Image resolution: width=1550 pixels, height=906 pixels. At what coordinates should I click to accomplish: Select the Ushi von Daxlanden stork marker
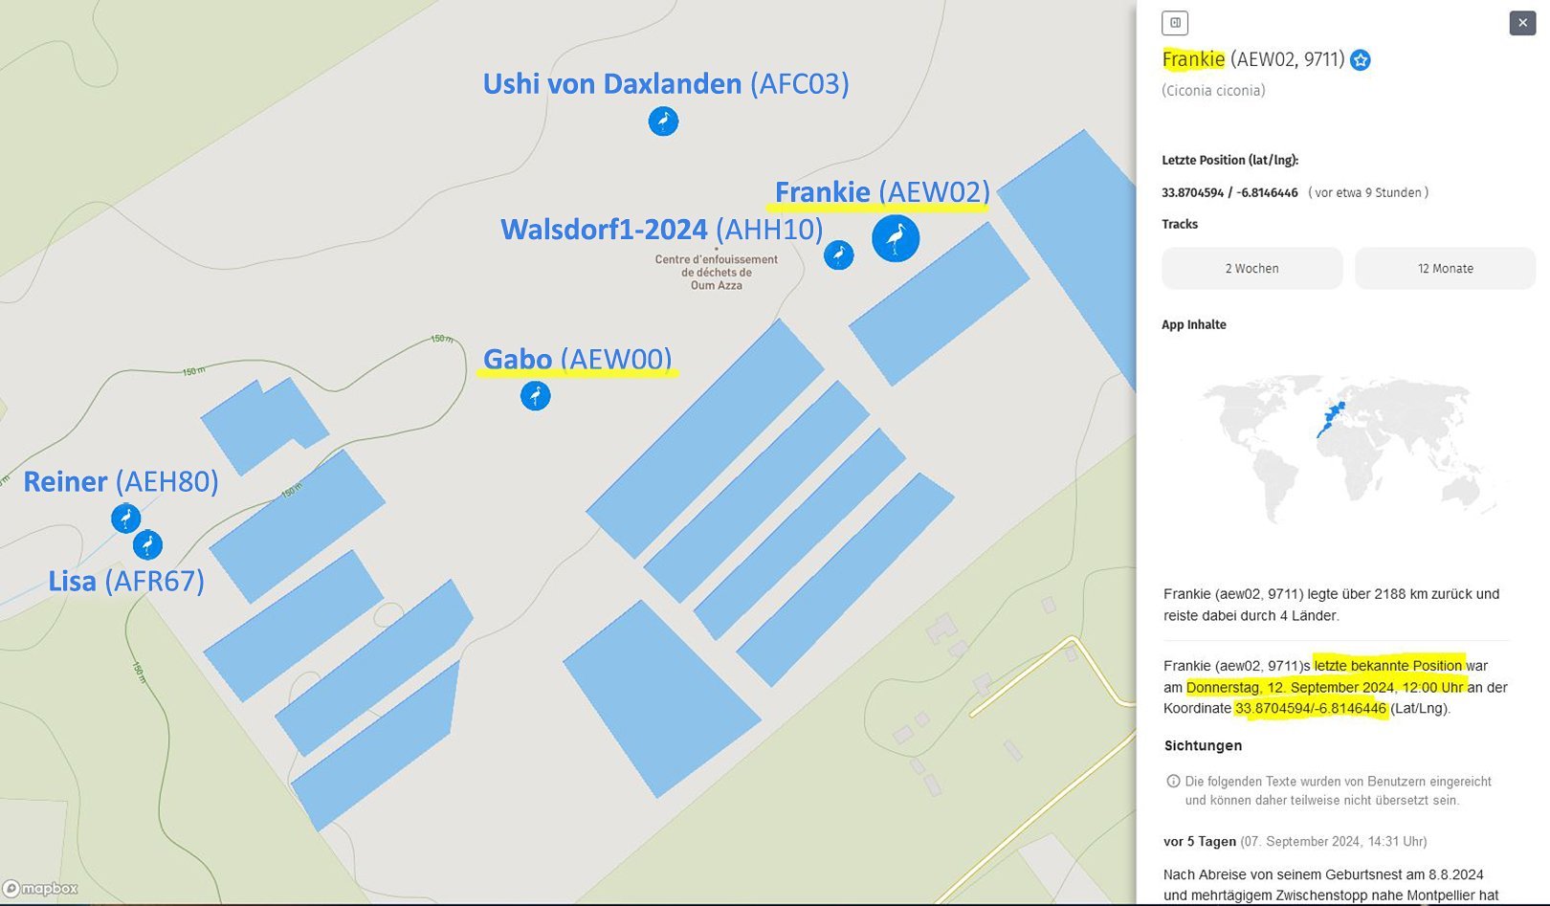(x=663, y=122)
